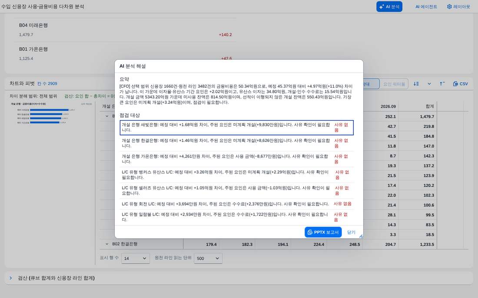
Task: Click the 184.8 total cell
Action: [x=428, y=136]
